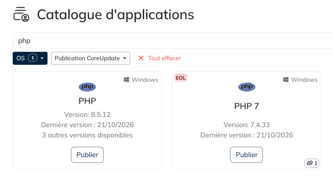The width and height of the screenshot is (333, 183).
Task: Click the PHP 7 card title
Action: pos(246,106)
